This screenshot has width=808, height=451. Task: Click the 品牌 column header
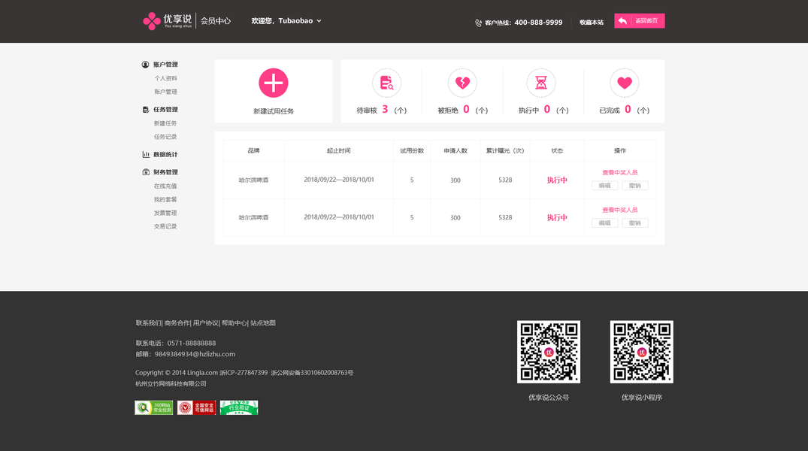click(x=253, y=150)
